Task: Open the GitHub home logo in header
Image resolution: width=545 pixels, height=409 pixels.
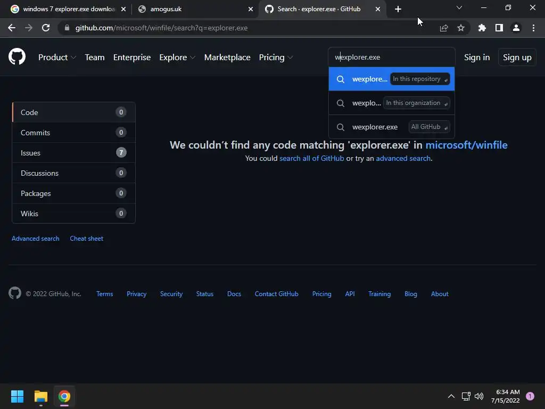Action: tap(17, 56)
